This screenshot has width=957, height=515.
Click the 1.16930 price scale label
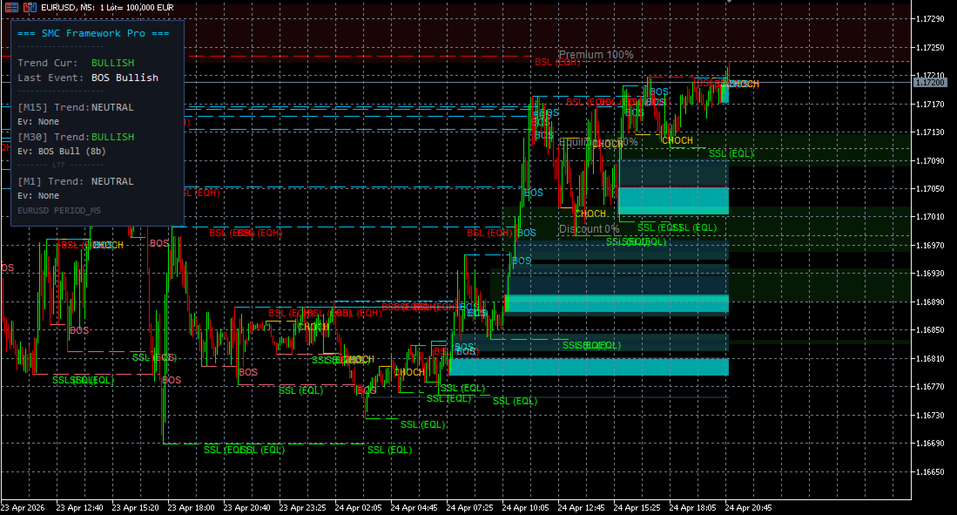(930, 274)
